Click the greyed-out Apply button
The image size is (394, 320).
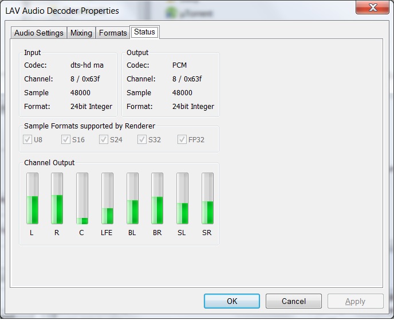pos(355,301)
